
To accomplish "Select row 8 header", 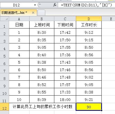I will pyautogui.click(x=5, y=77).
